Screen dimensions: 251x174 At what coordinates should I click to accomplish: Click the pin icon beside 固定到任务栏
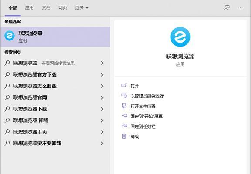point(124,126)
